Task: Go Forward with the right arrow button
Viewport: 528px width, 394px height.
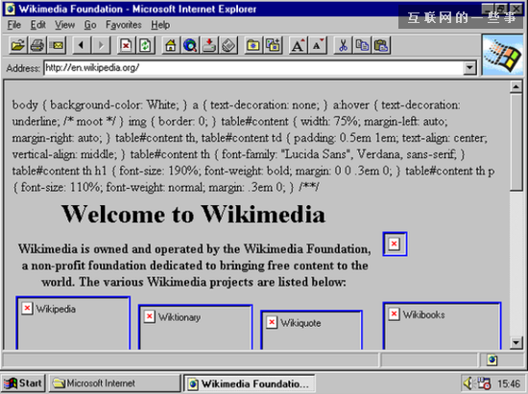Action: 101,45
